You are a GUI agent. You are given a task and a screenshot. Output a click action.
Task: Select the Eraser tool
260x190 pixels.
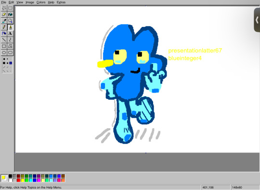tap(4, 14)
